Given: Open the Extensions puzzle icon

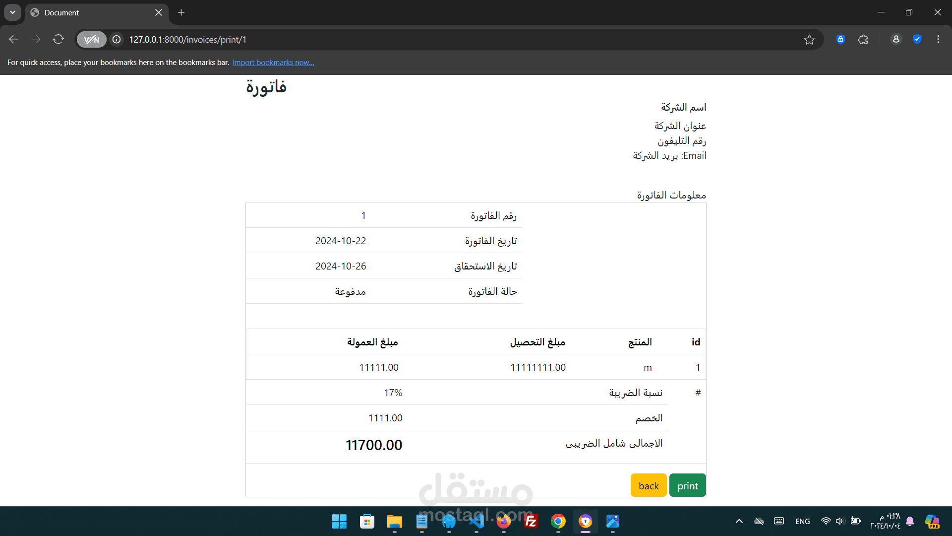Looking at the screenshot, I should click(863, 40).
